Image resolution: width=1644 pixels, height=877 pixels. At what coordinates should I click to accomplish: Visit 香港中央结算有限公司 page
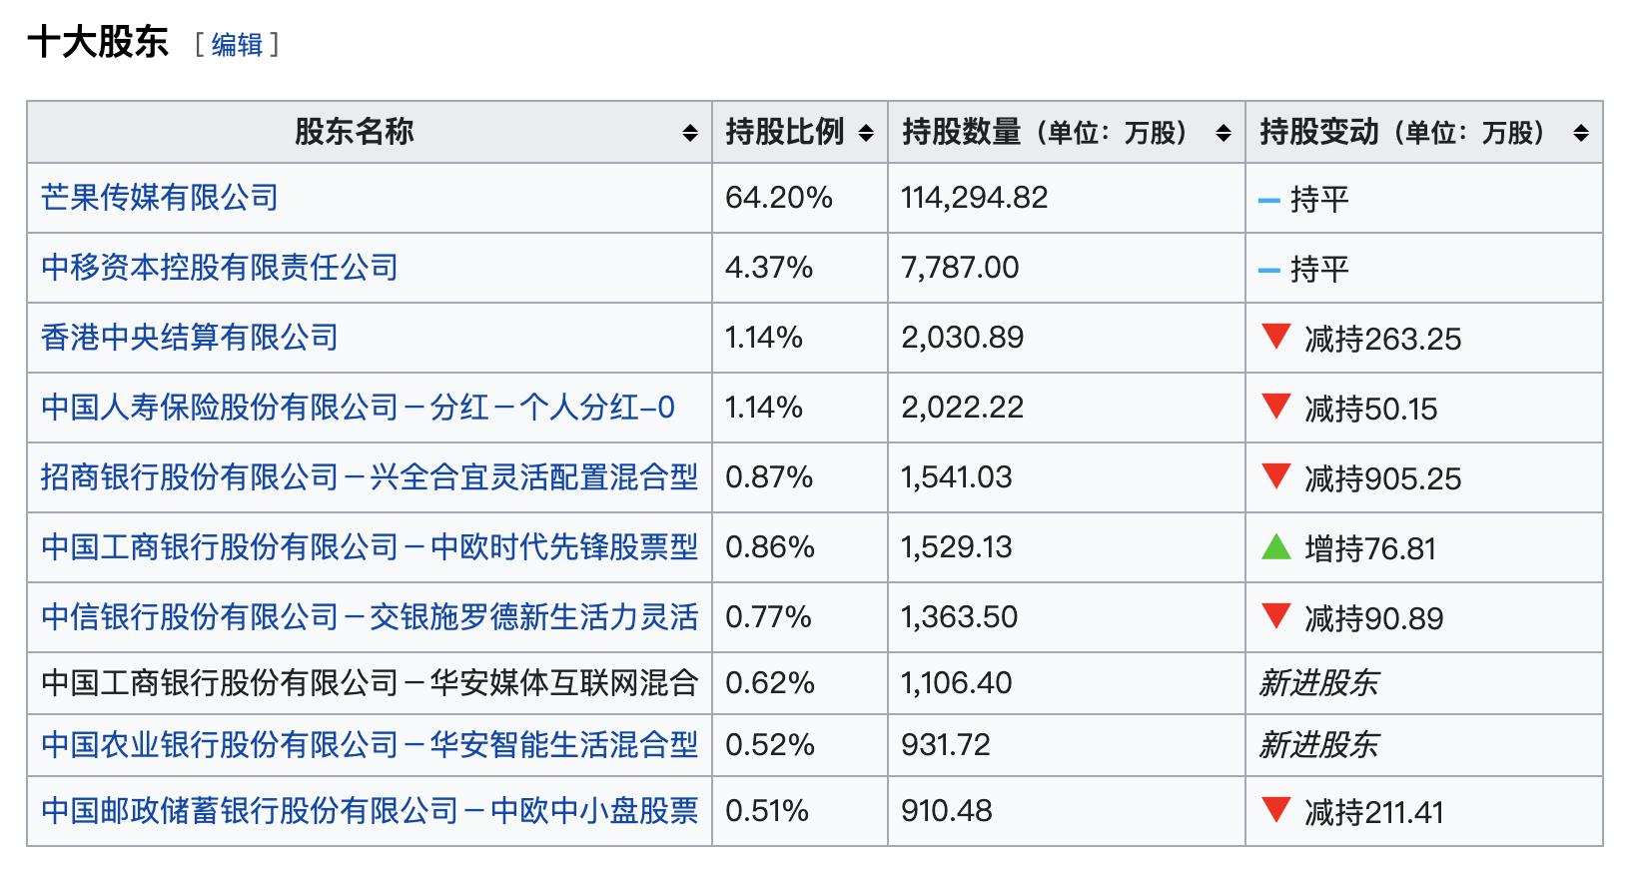[190, 338]
